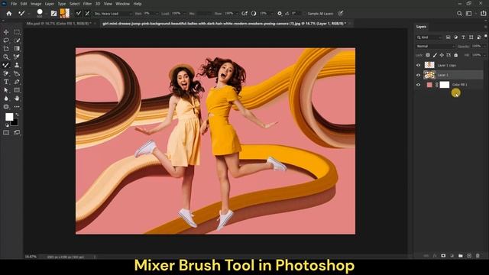Select the Zoom tool
This screenshot has width=489, height=275.
point(6,57)
